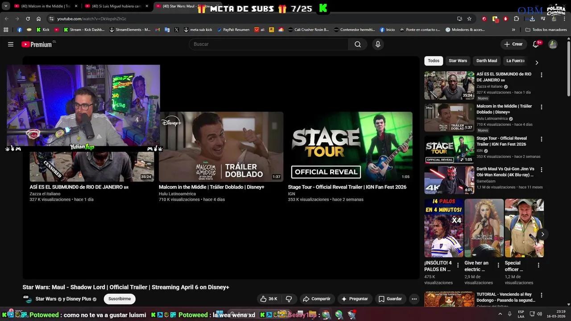Open the notifications bell
The height and width of the screenshot is (321, 571).
tap(536, 44)
